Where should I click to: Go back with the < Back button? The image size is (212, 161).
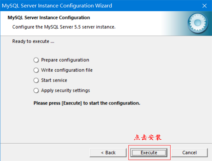(108, 153)
